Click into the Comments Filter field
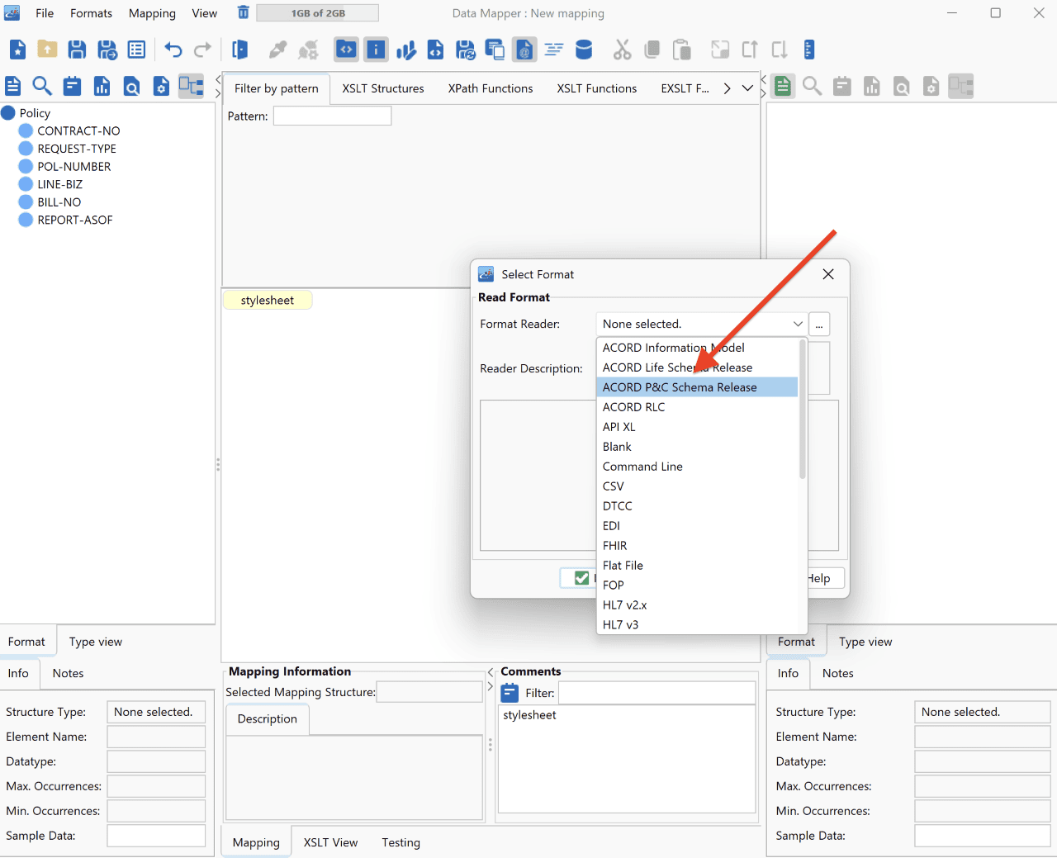1057x858 pixels. pos(657,693)
